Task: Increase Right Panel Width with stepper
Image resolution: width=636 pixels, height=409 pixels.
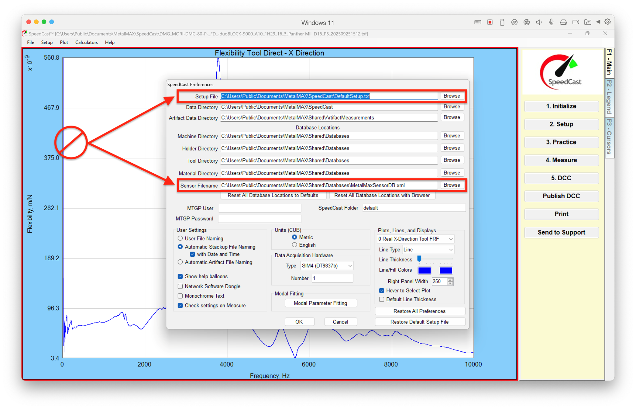Action: pyautogui.click(x=450, y=279)
